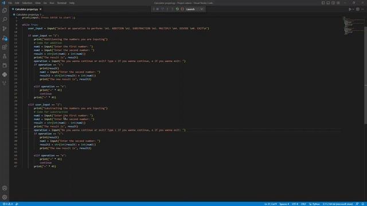Toggle the primary sidebar layout icon

pyautogui.click(x=323, y=3)
